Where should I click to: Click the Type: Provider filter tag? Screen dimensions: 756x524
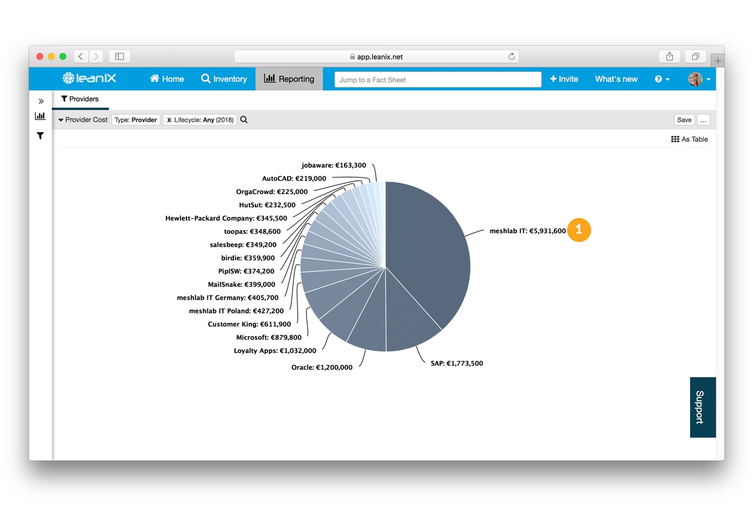(136, 120)
